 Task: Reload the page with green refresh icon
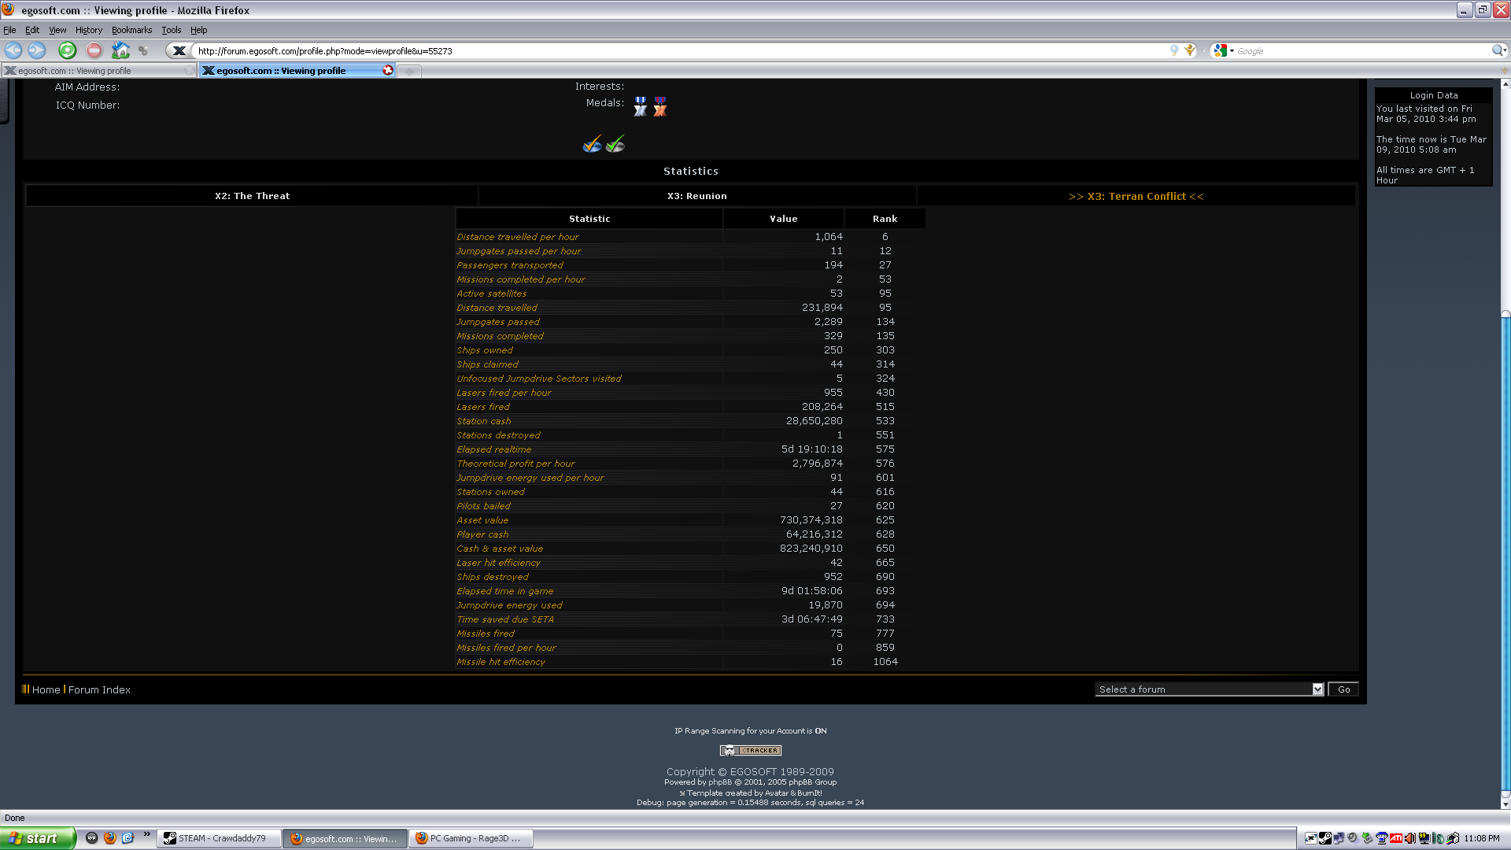coord(68,50)
